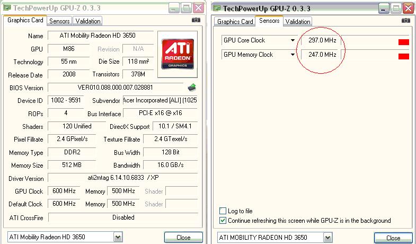Click the Technology value 55 nm
This screenshot has height=244, width=416.
pyautogui.click(x=69, y=62)
